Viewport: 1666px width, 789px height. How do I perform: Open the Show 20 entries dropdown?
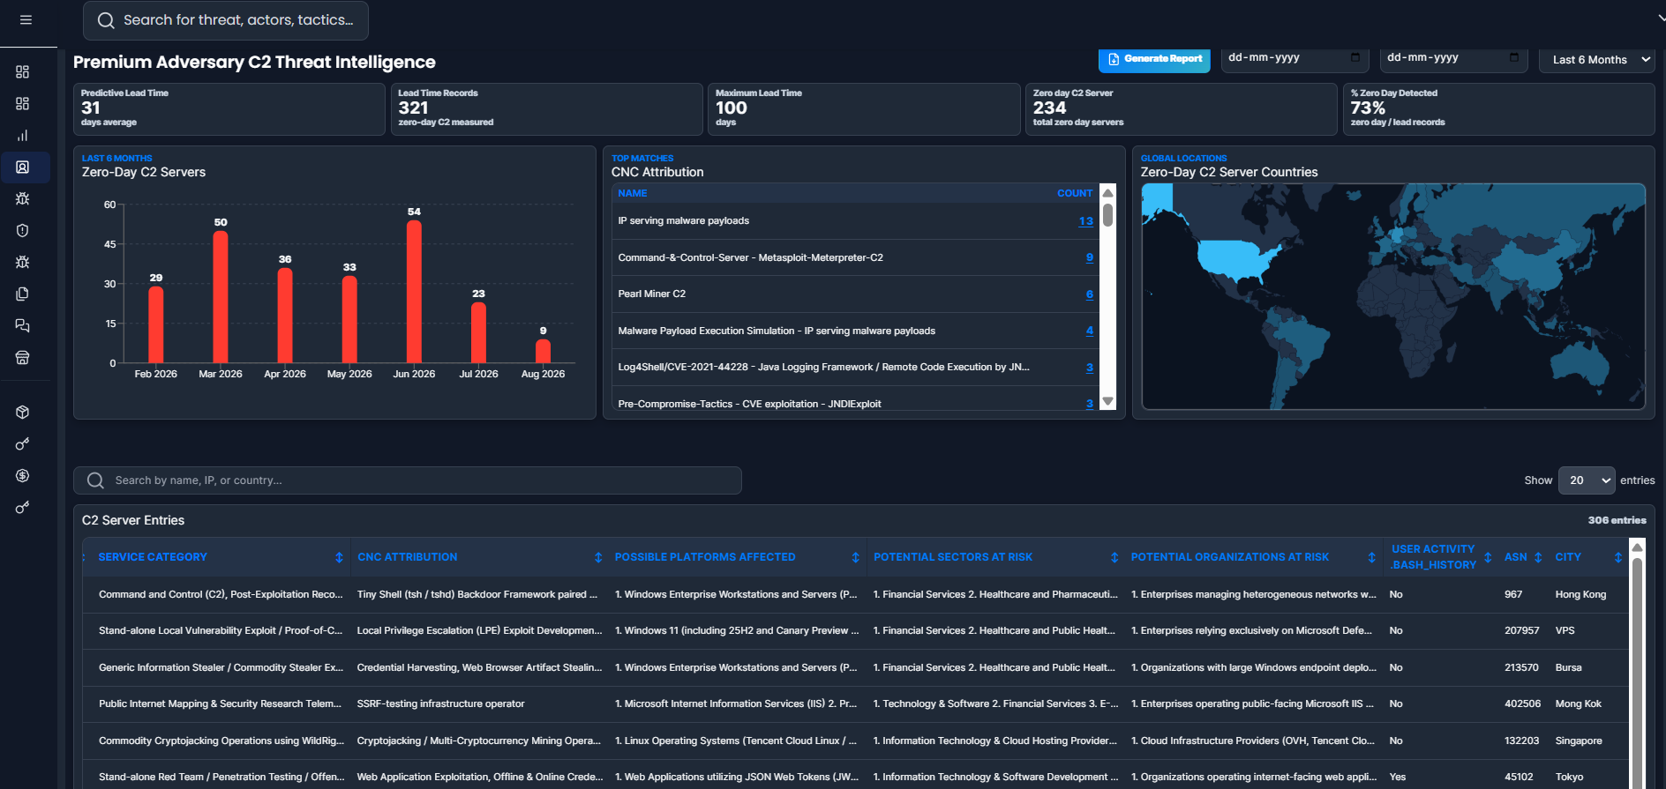[x=1587, y=480]
